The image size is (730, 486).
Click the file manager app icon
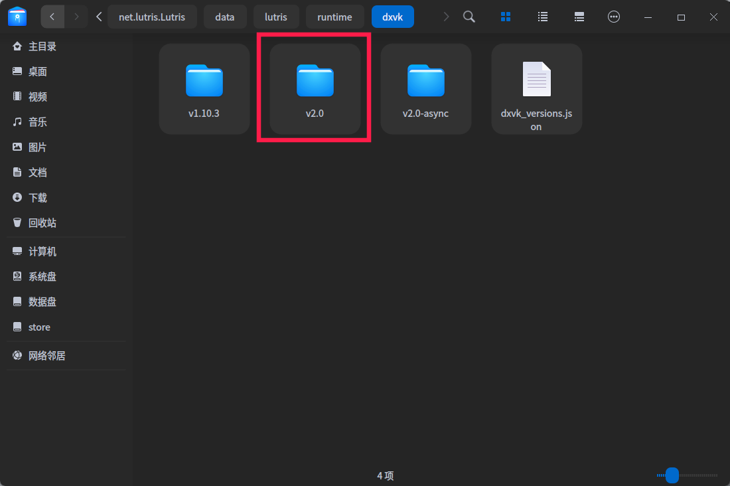point(17,17)
